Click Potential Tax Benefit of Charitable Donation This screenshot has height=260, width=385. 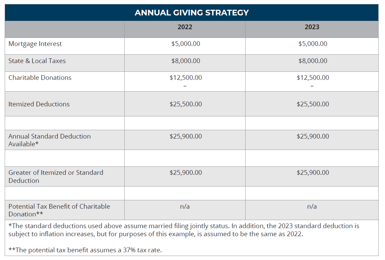(59, 210)
